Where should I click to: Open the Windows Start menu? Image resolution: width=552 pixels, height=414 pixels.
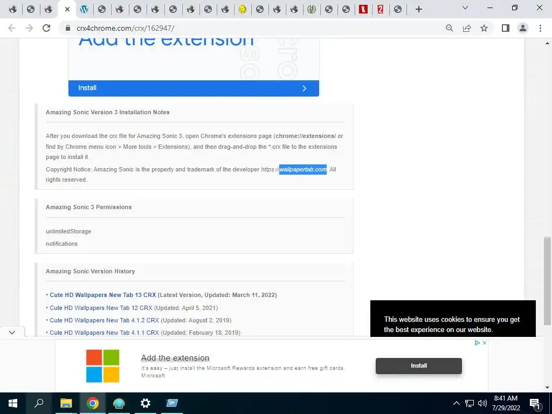[x=13, y=403]
